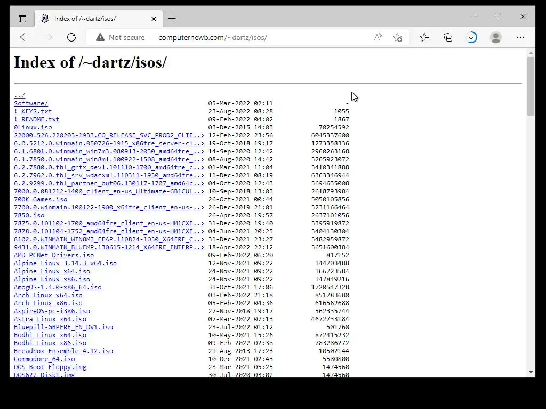
Task: Click 6.0.5212.0.winmain x86fre server link
Action: click(x=109, y=143)
